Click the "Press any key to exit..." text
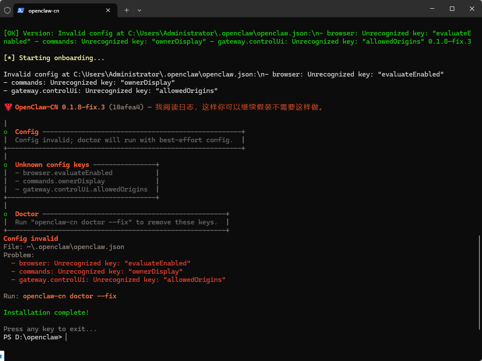This screenshot has height=361, width=482. pos(50,329)
